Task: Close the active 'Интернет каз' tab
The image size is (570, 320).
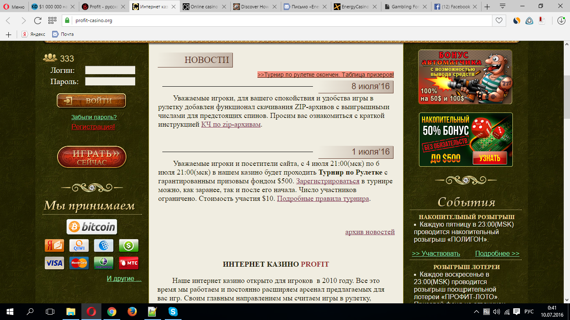Action: coord(174,7)
